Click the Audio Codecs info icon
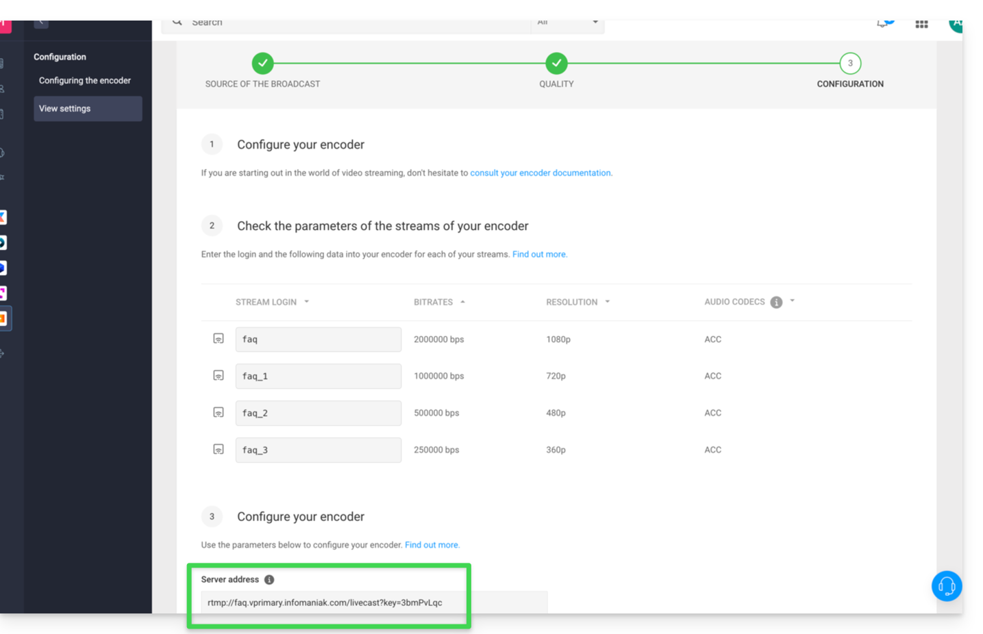The image size is (983, 634). [x=776, y=302]
